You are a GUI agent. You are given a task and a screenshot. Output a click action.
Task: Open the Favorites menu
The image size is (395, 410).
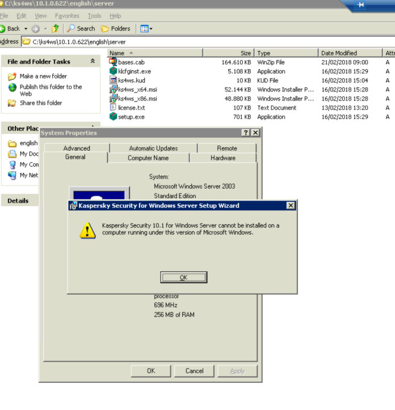tap(67, 16)
